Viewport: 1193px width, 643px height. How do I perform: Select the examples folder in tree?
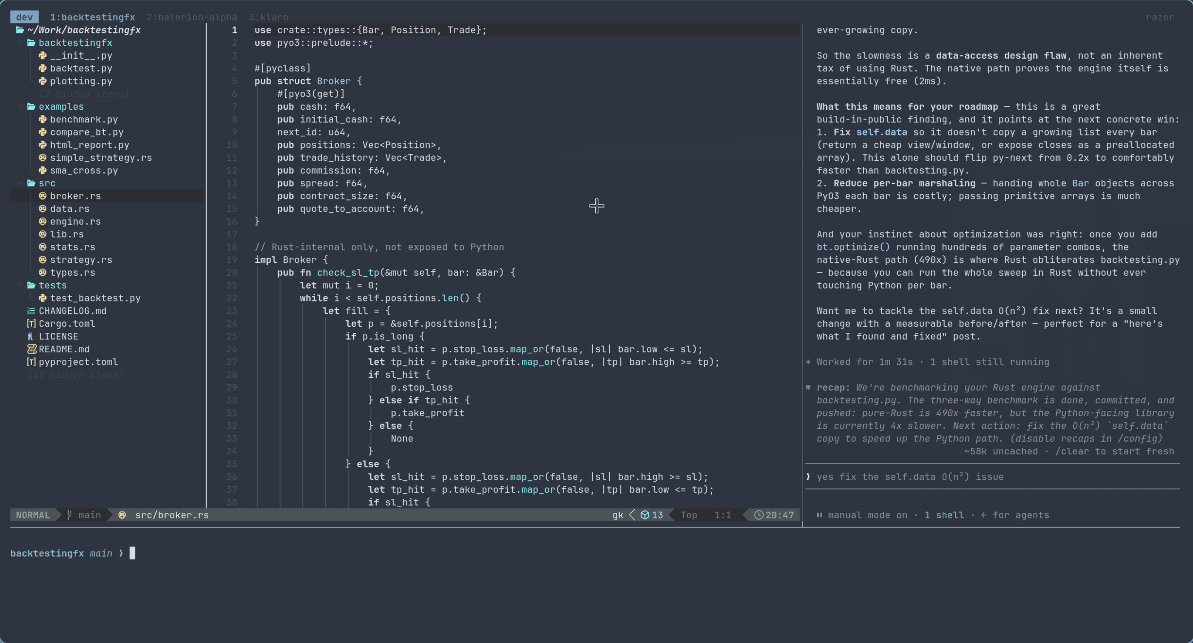click(61, 106)
